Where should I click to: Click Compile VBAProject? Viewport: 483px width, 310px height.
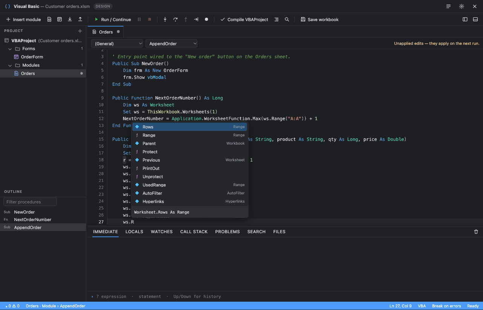[x=244, y=20]
